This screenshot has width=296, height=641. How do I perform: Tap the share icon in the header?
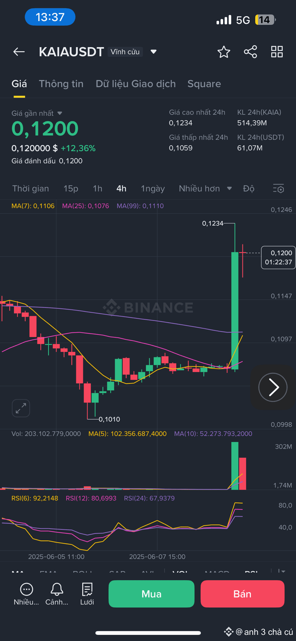250,52
